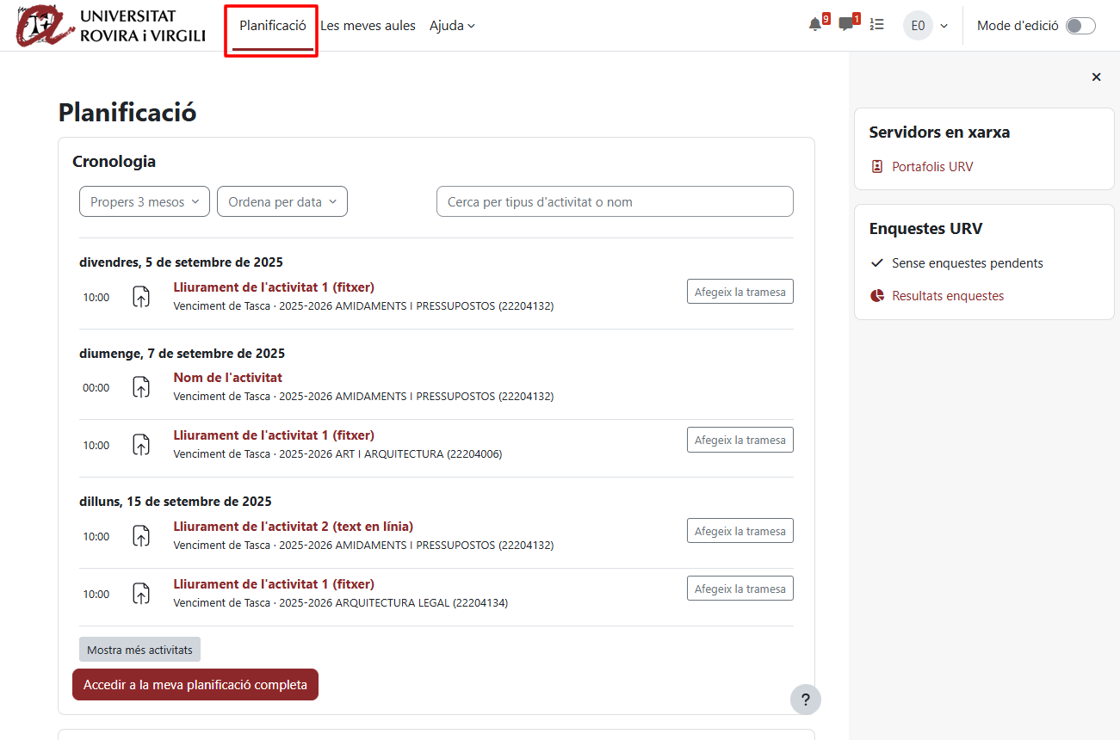Expand the E0 user menu
This screenshot has width=1120, height=740.
(925, 26)
